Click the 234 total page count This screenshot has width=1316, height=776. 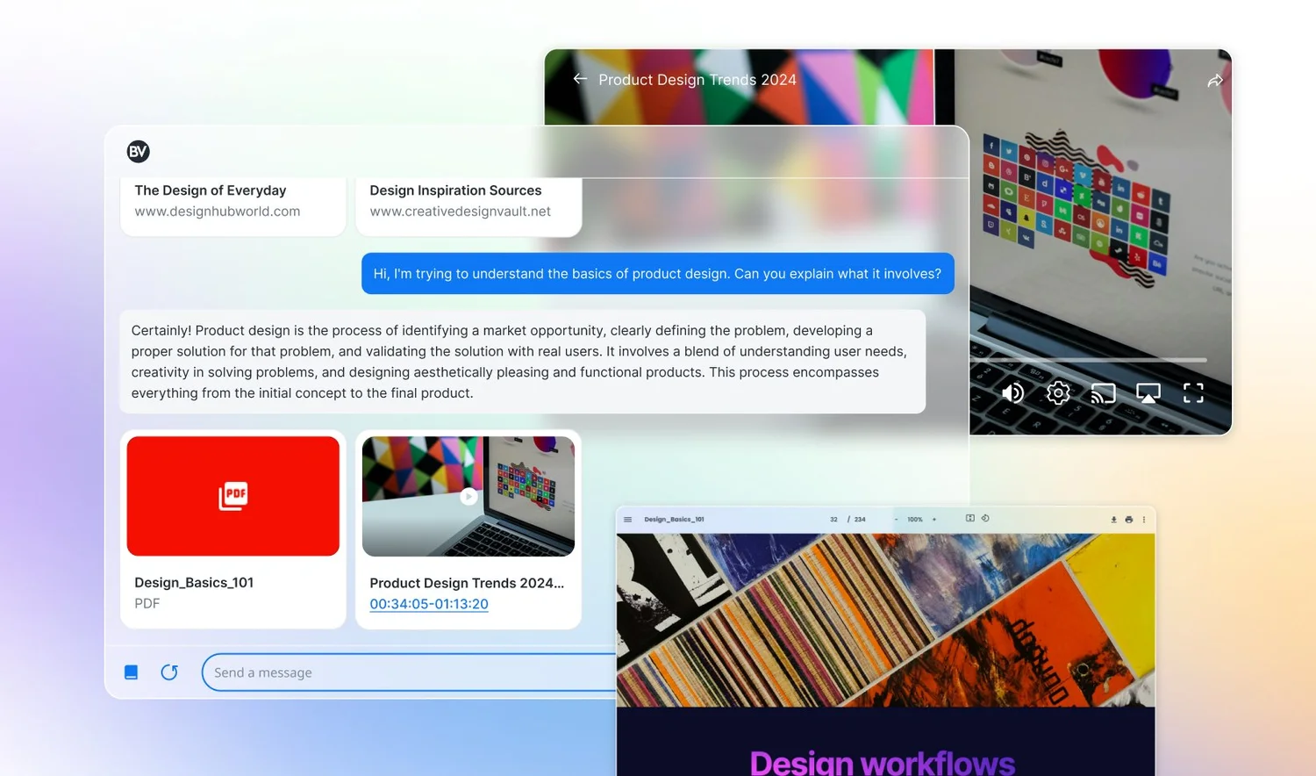860,520
